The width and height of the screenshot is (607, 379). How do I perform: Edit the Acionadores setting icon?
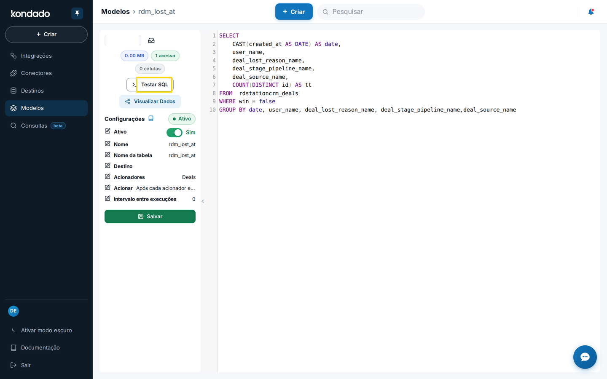click(107, 176)
